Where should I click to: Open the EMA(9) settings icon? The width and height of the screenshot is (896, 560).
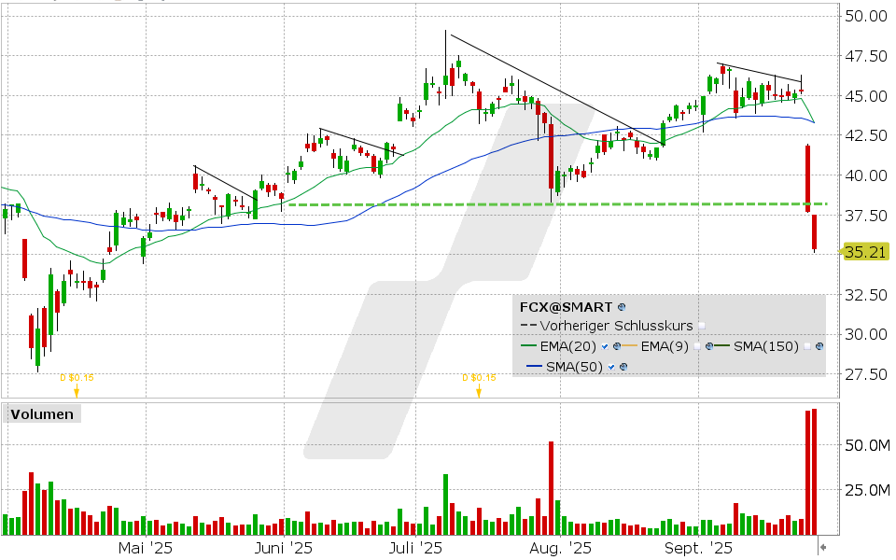710,346
